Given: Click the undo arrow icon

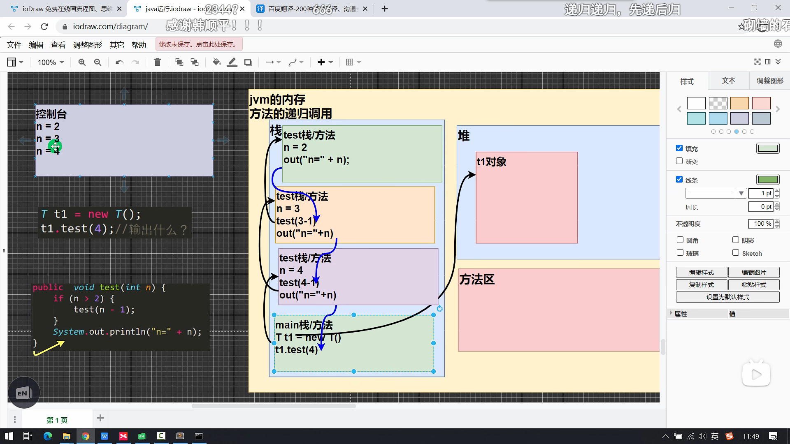Looking at the screenshot, I should tap(119, 62).
